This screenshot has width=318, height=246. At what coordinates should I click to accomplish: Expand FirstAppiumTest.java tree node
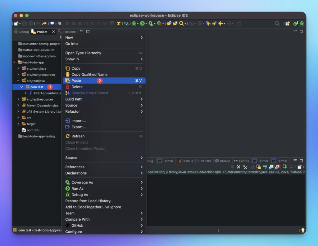tap(25, 93)
